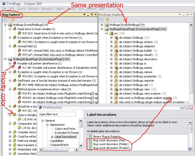Click Package Explorer vertical scrollbar up arrow
195x156 pixels.
point(191,25)
